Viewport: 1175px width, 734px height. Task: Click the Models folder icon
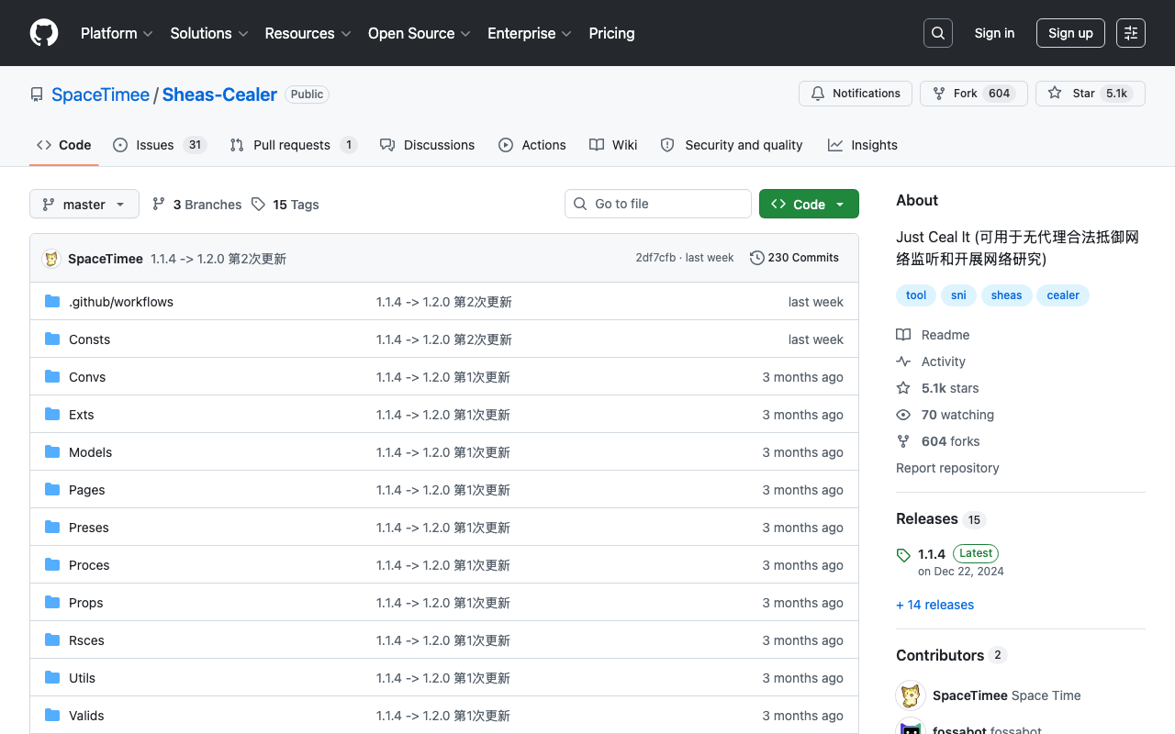coord(52,452)
